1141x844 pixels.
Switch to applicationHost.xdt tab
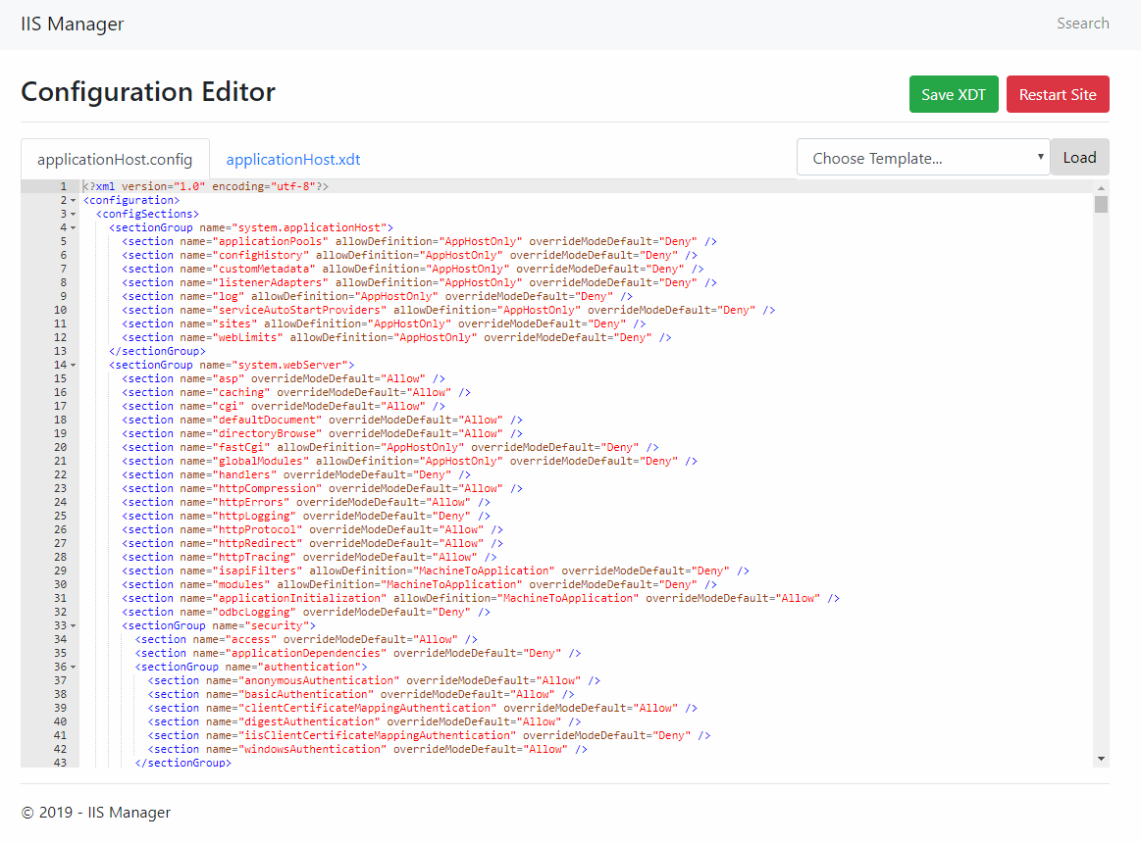[293, 159]
